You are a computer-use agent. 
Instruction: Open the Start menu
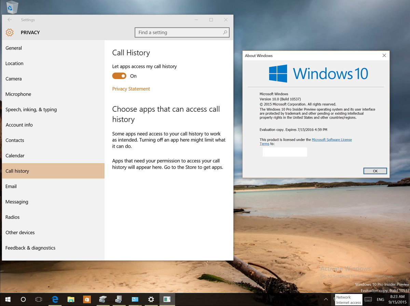tap(7, 300)
